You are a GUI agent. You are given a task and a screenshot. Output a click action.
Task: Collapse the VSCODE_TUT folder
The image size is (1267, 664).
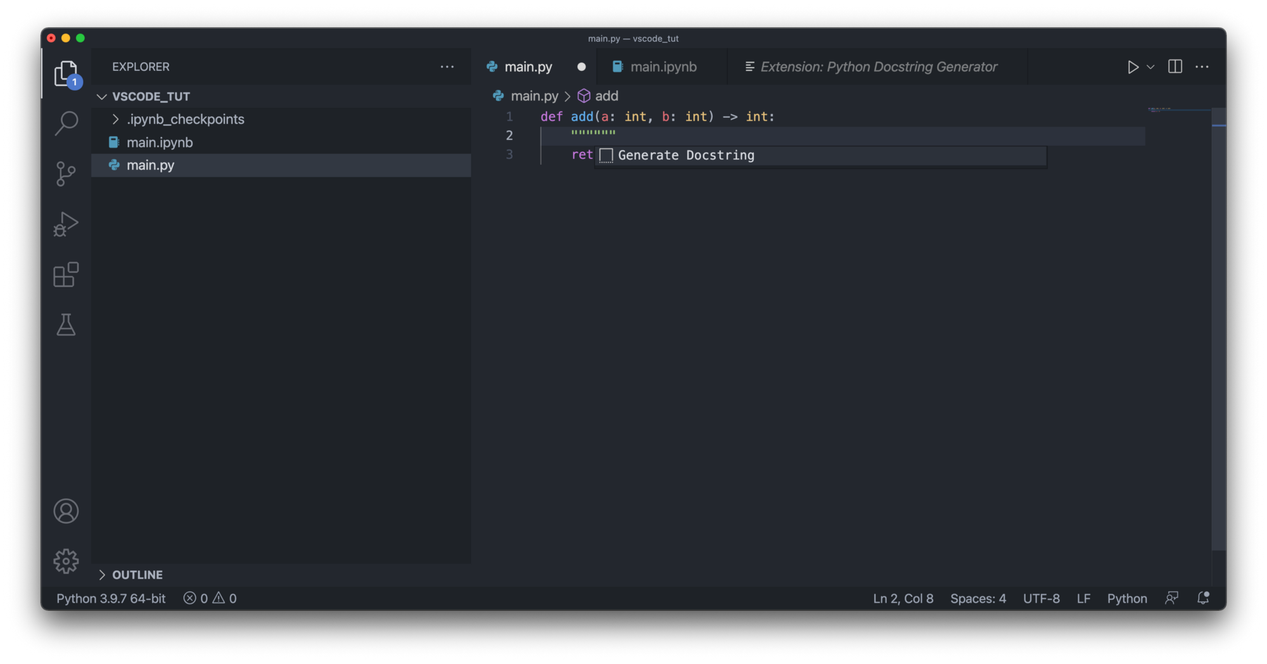point(102,96)
